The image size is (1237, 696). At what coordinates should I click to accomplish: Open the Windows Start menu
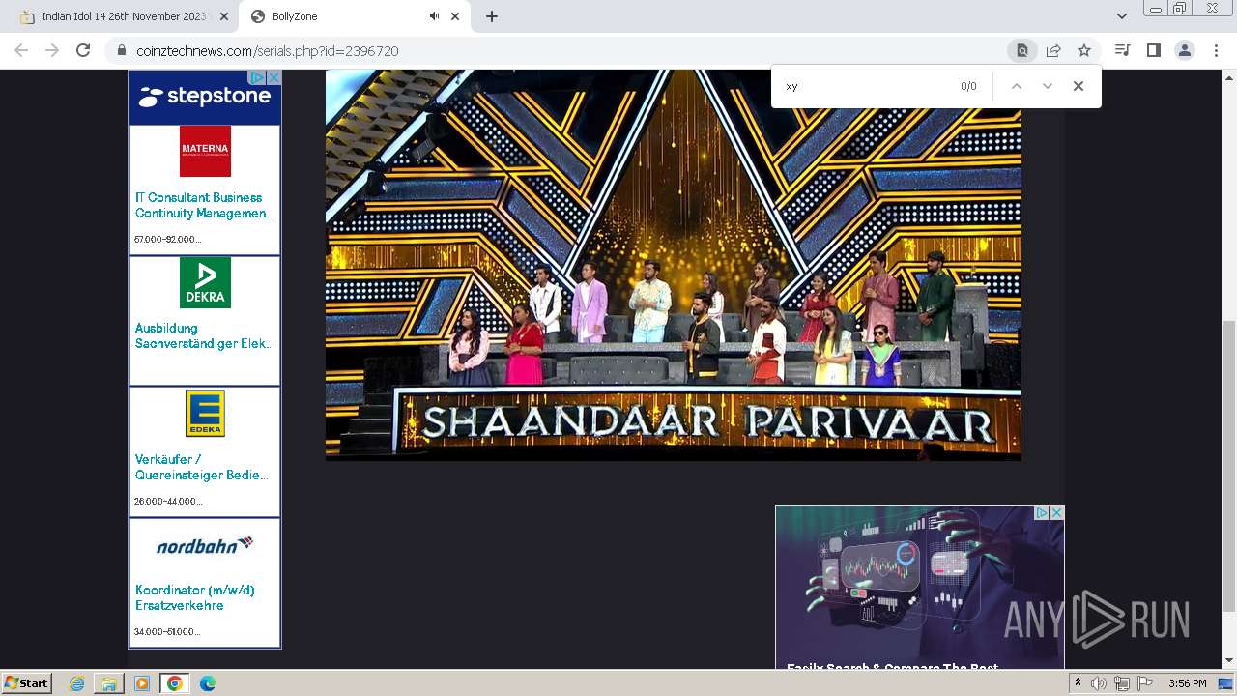pos(27,683)
